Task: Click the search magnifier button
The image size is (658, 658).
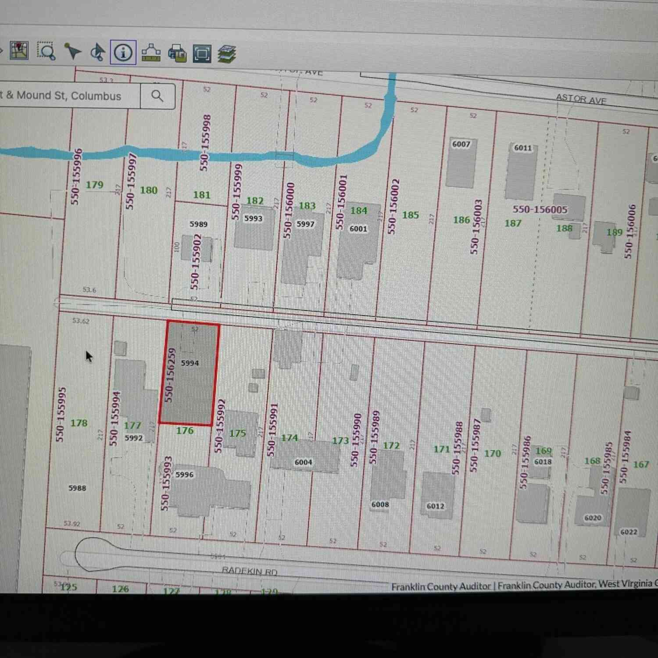Action: 157,96
